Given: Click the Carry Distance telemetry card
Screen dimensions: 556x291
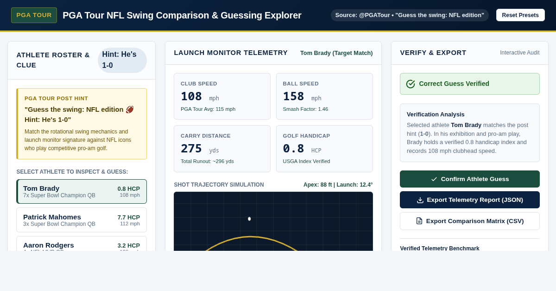Looking at the screenshot, I should click(x=222, y=149).
